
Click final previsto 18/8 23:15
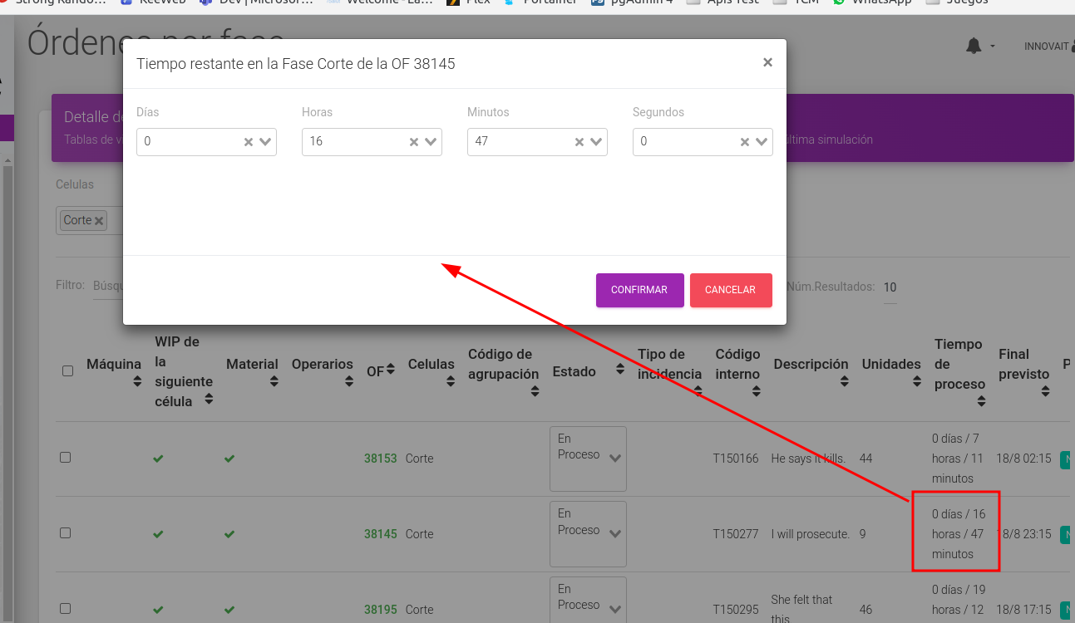coord(1024,534)
